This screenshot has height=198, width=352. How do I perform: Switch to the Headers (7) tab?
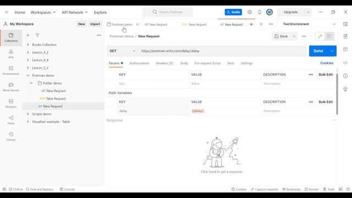[164, 63]
